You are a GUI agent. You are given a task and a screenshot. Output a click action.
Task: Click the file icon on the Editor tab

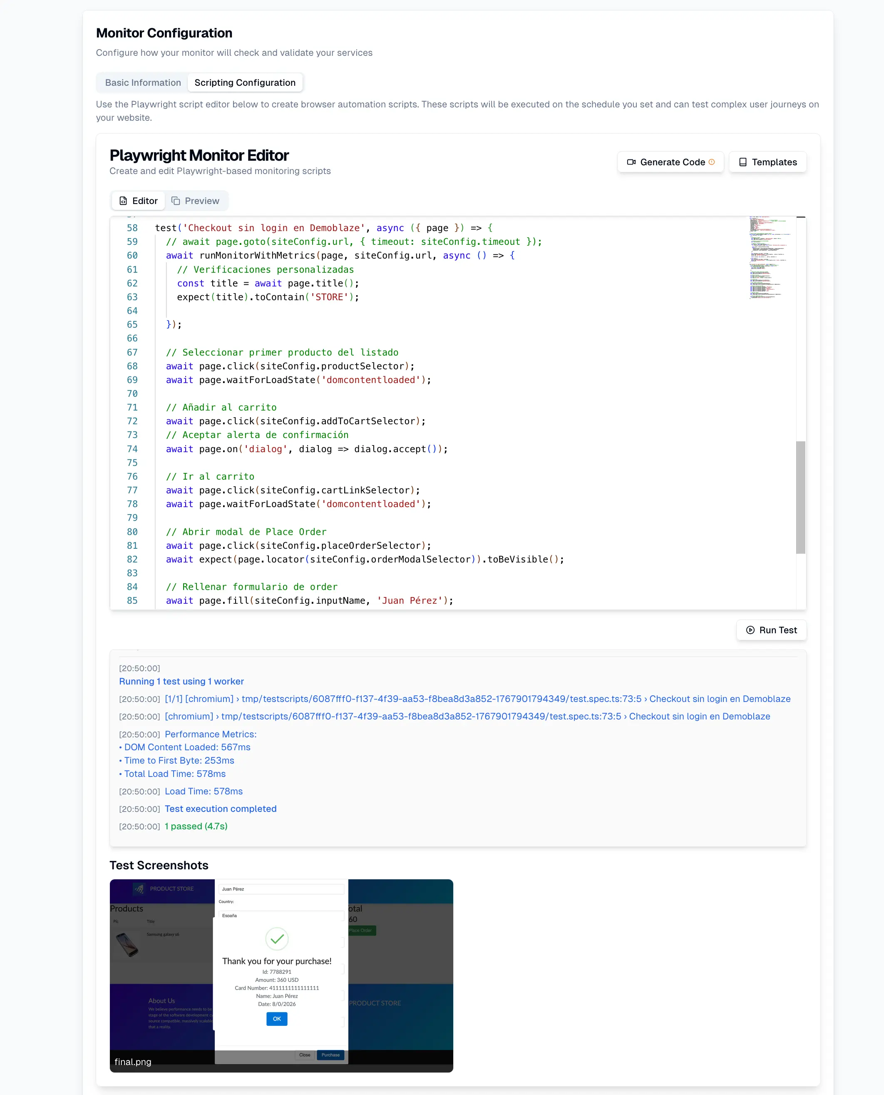tap(123, 201)
